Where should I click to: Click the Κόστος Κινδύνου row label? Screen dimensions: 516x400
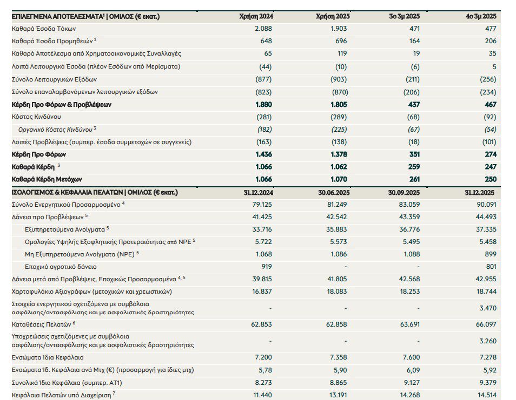coord(37,116)
